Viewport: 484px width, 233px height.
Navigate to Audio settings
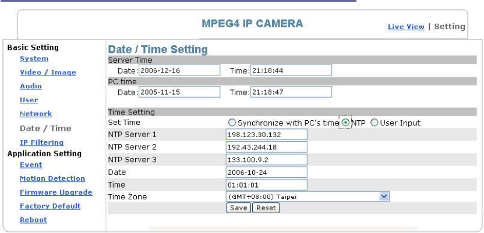click(31, 86)
